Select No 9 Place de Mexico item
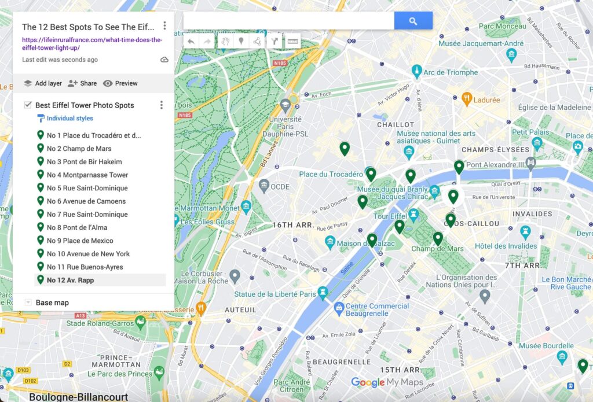 (100, 240)
